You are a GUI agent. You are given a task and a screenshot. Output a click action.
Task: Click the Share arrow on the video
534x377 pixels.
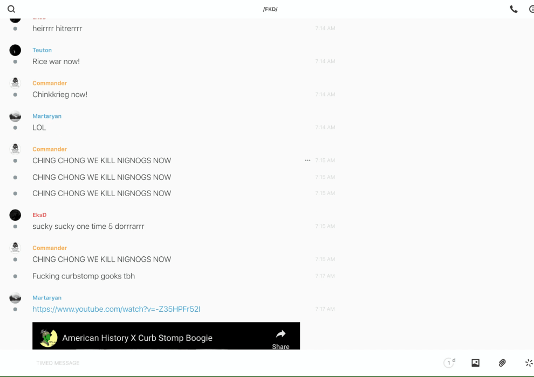coord(280,338)
